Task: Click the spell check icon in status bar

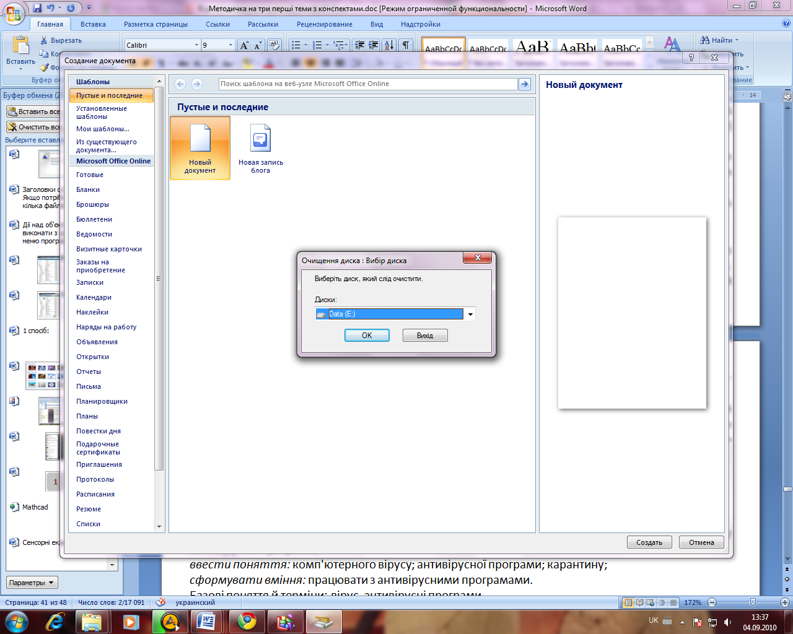Action: [160, 602]
